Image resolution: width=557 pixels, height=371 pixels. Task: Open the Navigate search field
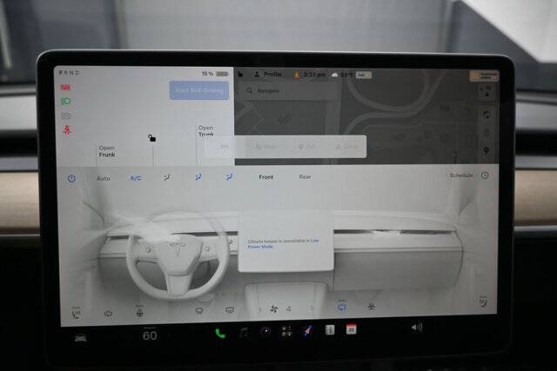288,91
